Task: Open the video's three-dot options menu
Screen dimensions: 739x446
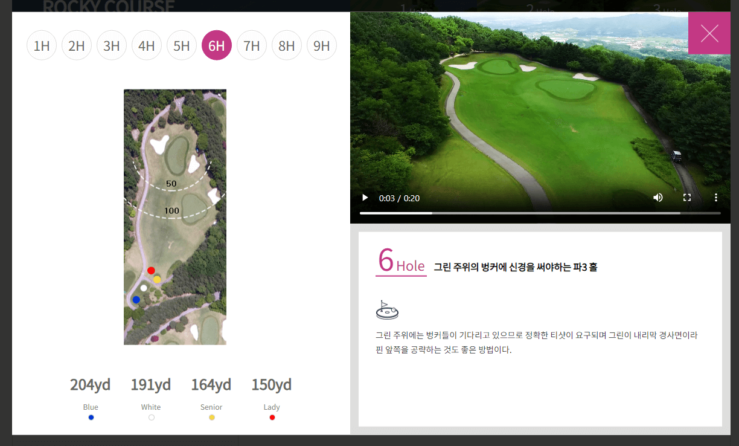Action: click(x=716, y=198)
